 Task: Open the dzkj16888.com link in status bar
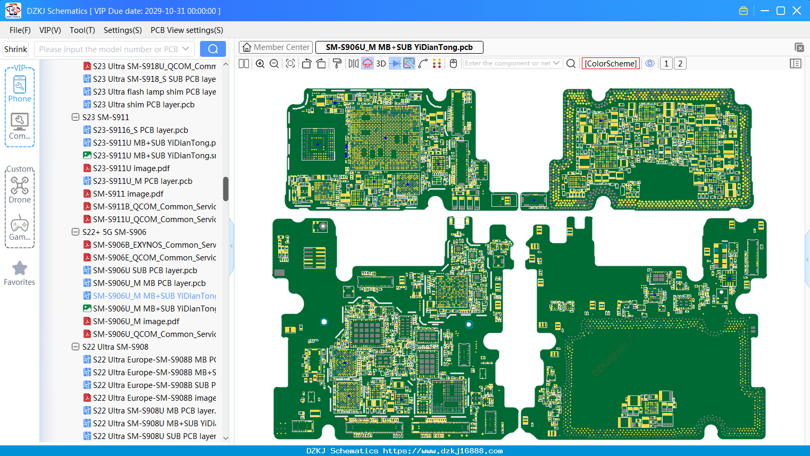click(x=442, y=451)
